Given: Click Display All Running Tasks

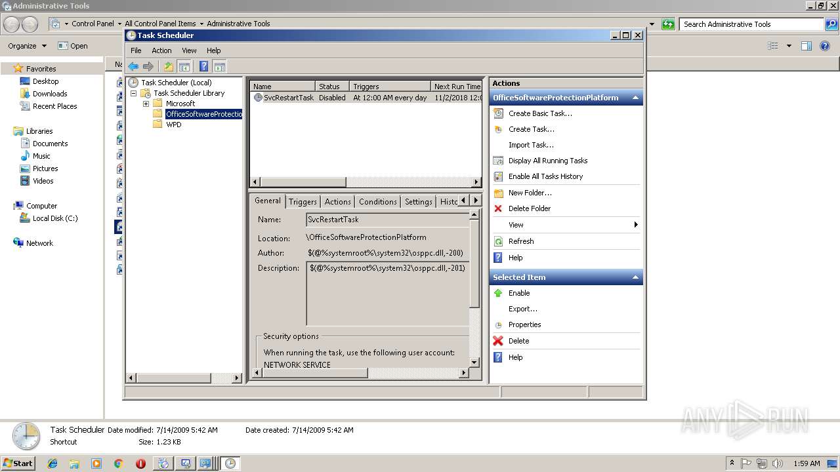Looking at the screenshot, I should pyautogui.click(x=548, y=161).
